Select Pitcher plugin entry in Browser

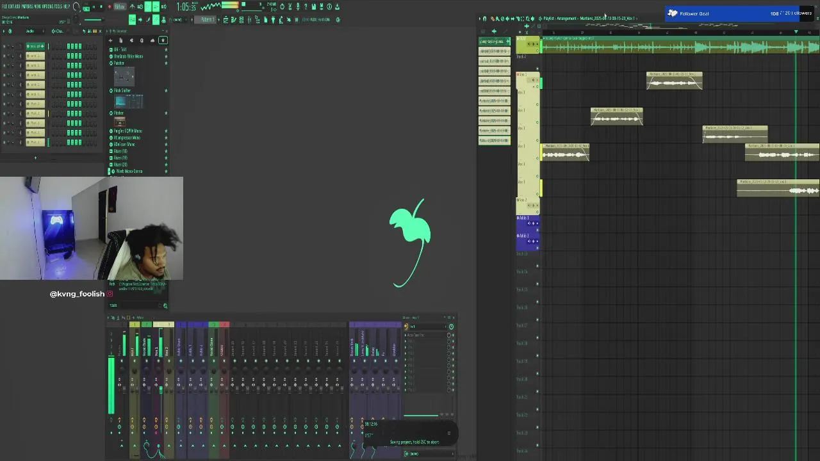coord(119,113)
